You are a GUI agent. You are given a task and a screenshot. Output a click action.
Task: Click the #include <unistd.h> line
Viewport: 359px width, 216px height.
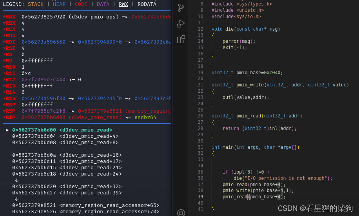[238, 10]
